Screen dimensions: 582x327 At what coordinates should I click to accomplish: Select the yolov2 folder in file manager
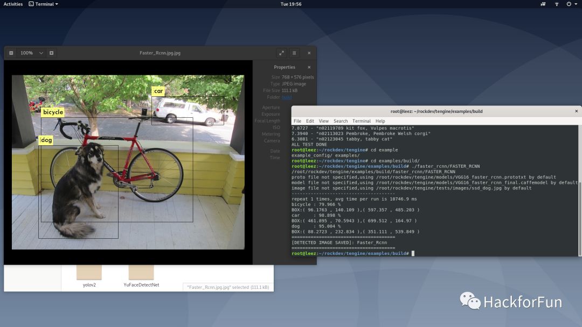pyautogui.click(x=89, y=276)
